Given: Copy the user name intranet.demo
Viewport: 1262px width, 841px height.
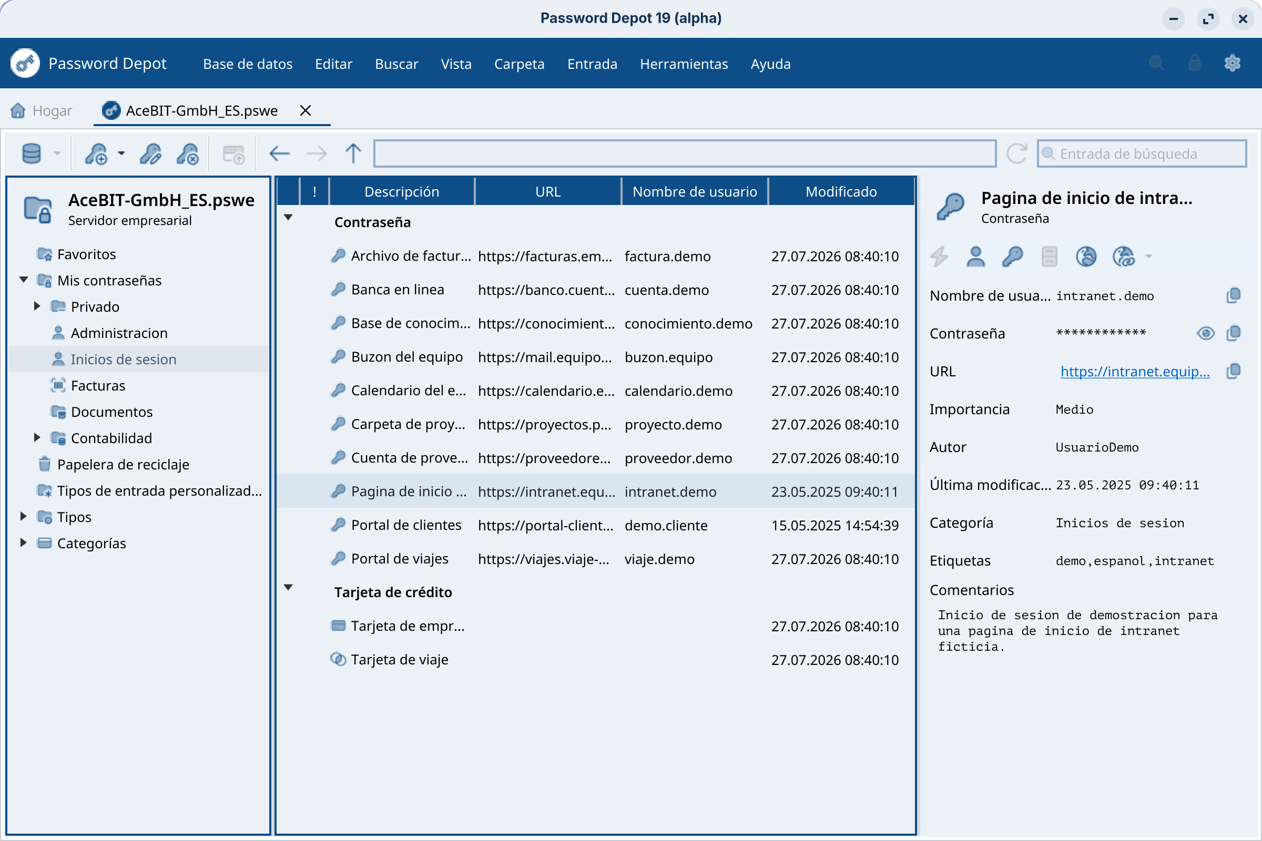Looking at the screenshot, I should coord(1234,295).
